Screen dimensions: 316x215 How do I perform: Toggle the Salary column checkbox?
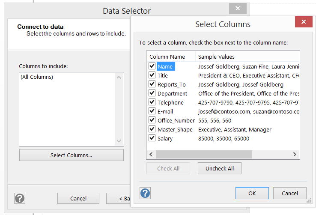tap(152, 138)
